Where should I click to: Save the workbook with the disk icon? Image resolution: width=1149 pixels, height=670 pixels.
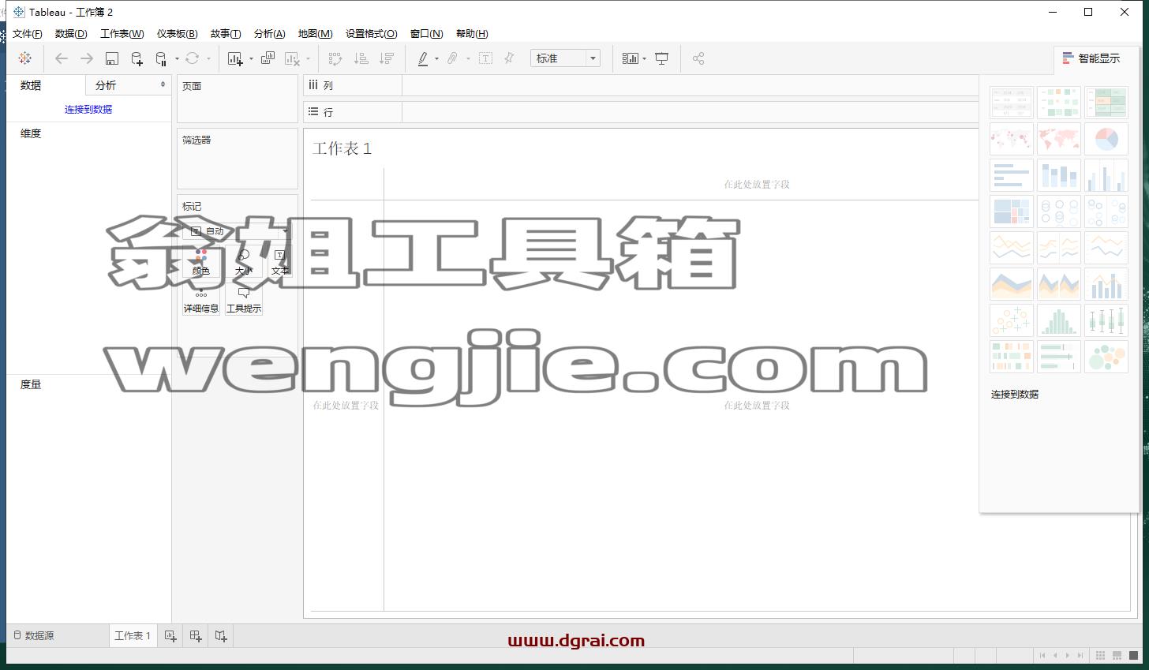[112, 58]
